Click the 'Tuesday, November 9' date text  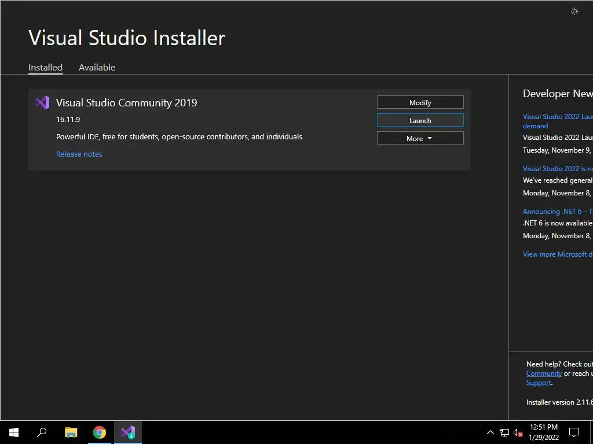point(557,150)
